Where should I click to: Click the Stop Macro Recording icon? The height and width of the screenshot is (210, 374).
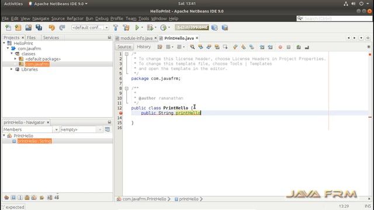click(289, 47)
